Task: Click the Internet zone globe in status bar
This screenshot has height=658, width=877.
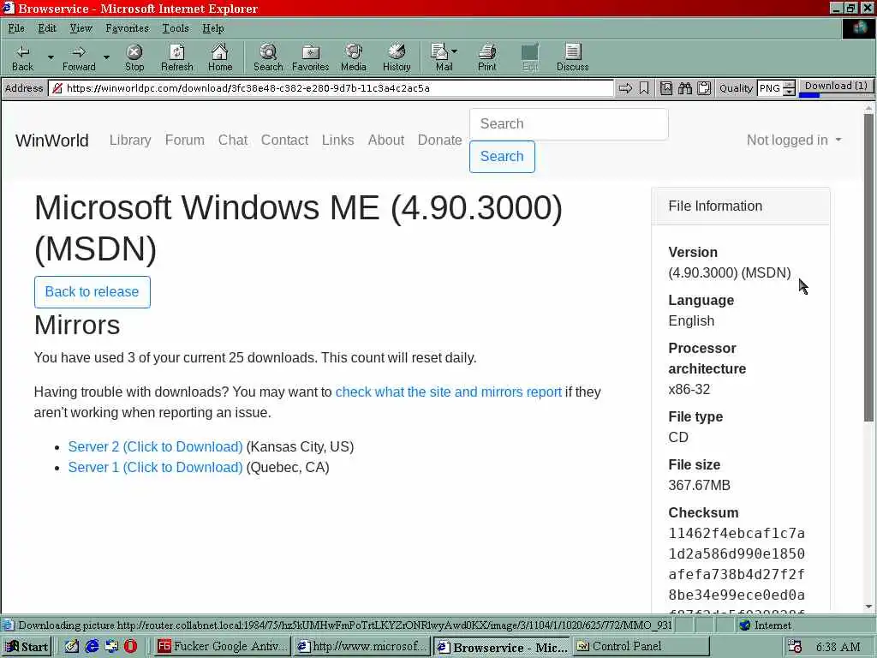Action: tap(744, 625)
